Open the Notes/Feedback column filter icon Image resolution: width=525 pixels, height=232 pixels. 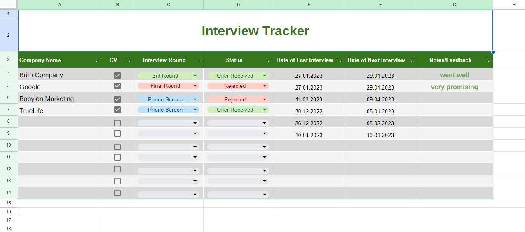tap(489, 60)
